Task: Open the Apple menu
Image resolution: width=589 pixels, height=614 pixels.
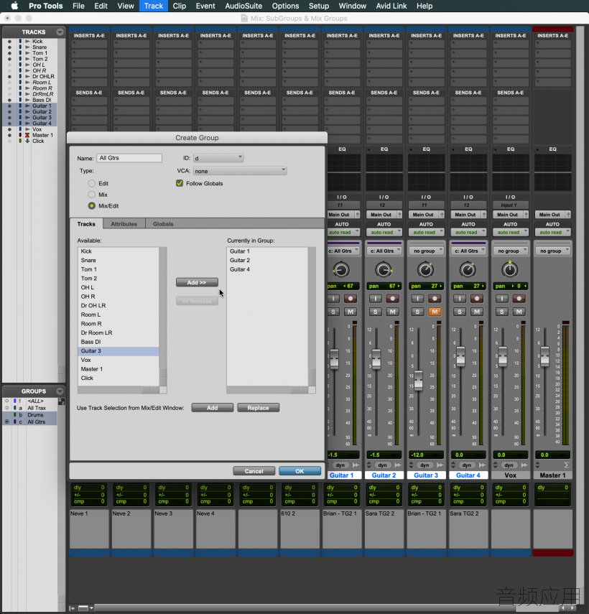Action: pos(14,6)
